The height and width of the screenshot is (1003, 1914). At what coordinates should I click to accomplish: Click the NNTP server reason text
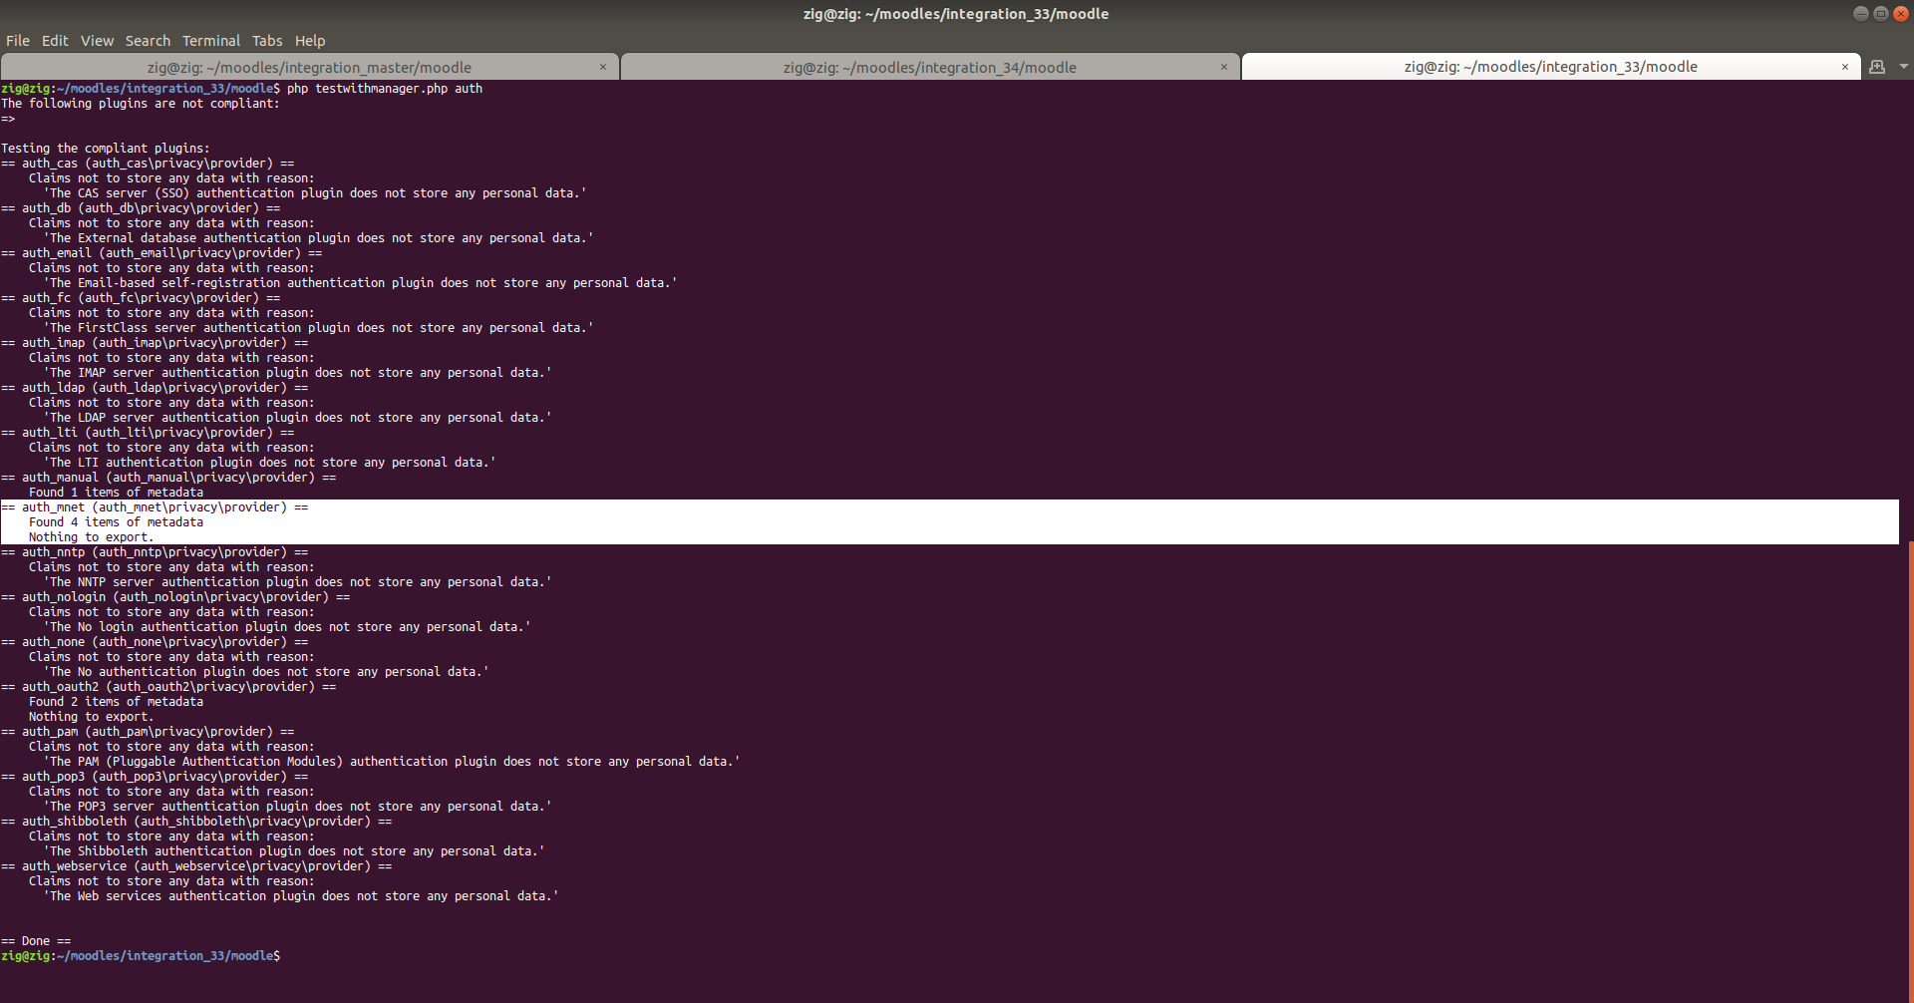pyautogui.click(x=298, y=582)
